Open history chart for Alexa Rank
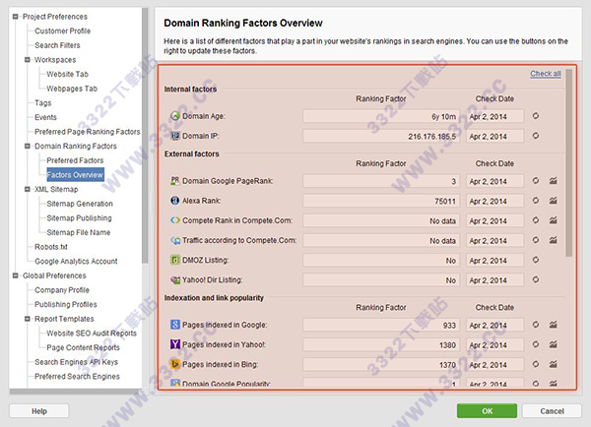This screenshot has width=591, height=427. coord(553,201)
